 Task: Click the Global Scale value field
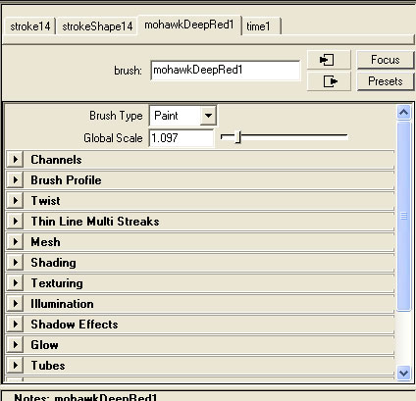click(182, 138)
